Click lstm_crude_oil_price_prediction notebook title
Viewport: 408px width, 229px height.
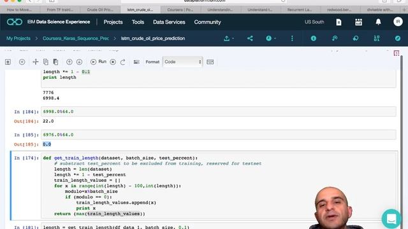[x=153, y=38]
